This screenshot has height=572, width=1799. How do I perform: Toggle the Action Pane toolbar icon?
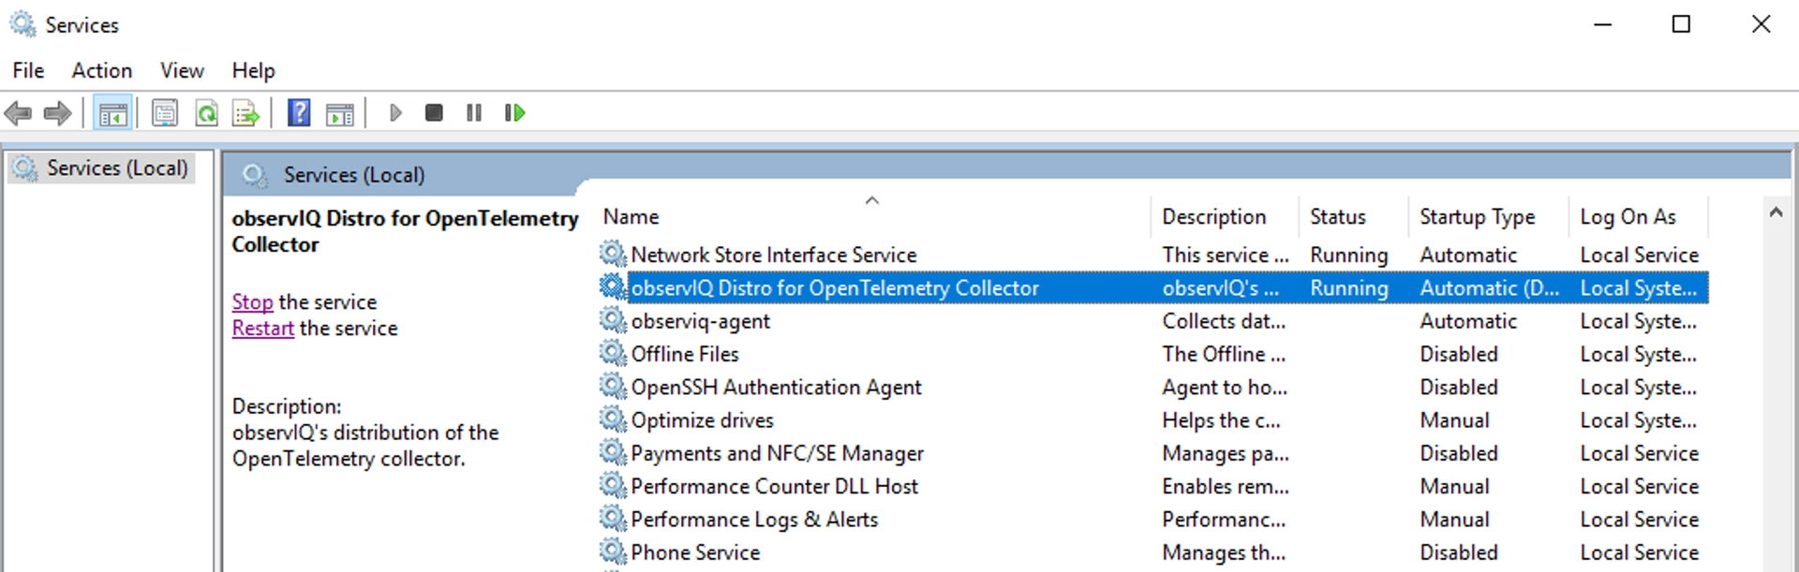339,114
